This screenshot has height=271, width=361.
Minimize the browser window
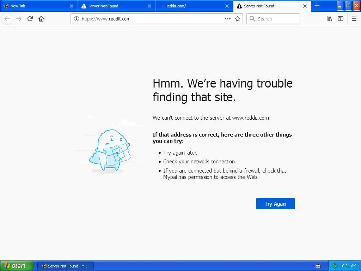click(x=340, y=6)
